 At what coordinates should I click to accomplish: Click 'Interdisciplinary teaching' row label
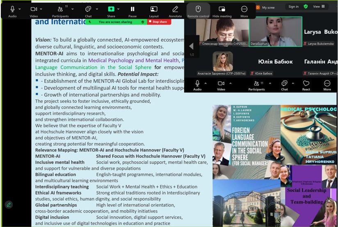point(62,187)
